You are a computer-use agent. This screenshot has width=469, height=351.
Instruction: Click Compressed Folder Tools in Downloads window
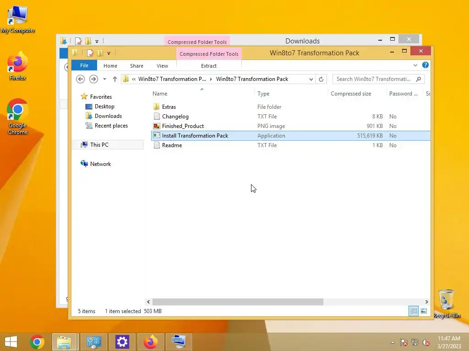click(x=197, y=42)
